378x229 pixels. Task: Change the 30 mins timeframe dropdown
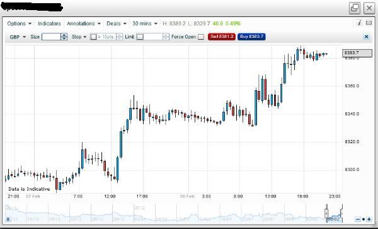(x=145, y=23)
